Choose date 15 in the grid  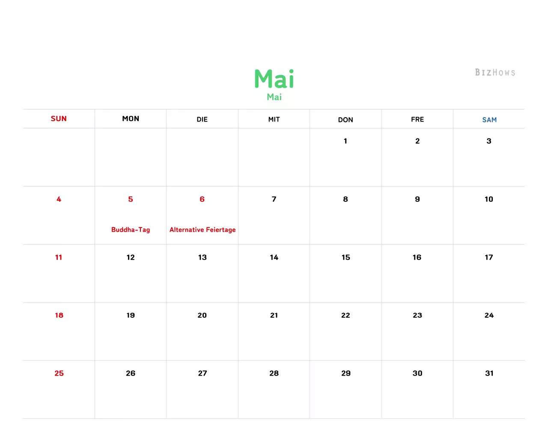[346, 257]
